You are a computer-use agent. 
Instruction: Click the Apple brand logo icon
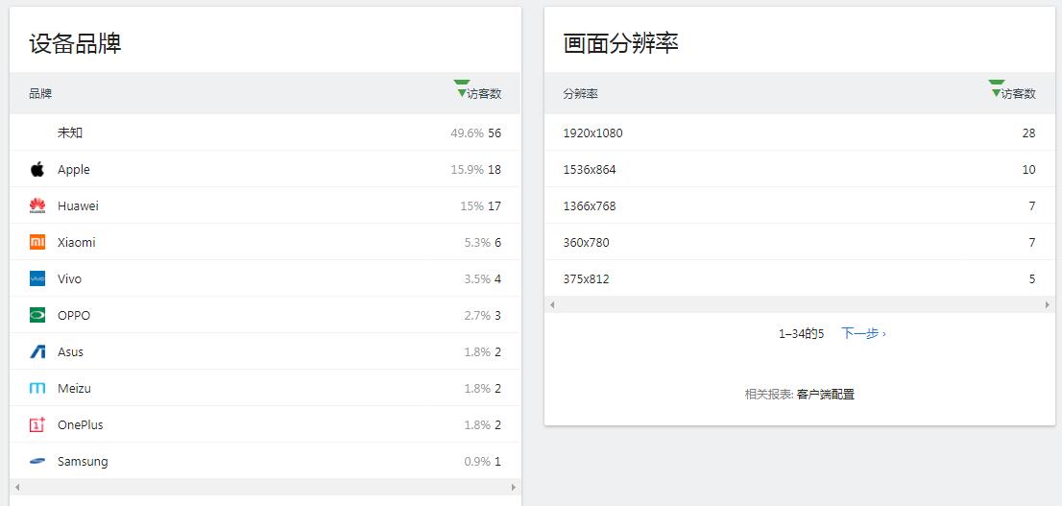[x=37, y=169]
